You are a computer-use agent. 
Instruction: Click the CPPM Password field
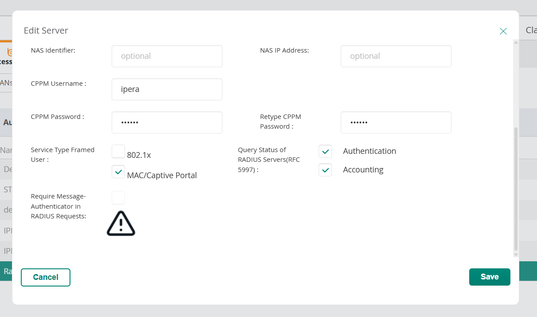point(167,122)
